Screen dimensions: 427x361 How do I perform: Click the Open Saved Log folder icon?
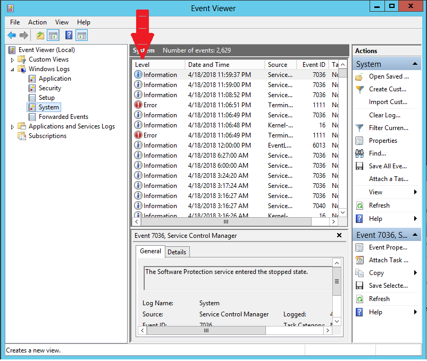pyautogui.click(x=359, y=76)
